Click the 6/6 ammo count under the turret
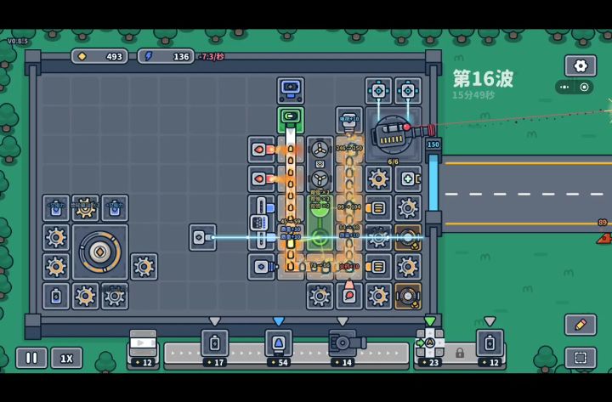Screen dimensions: 612x402 393,161
